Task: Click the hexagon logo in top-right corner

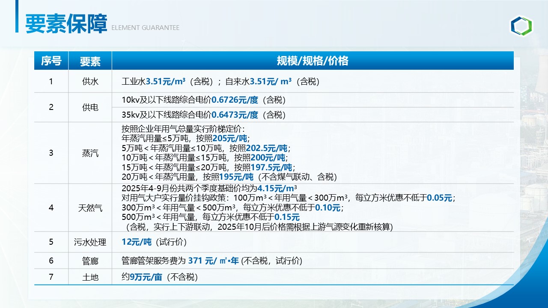Action: [x=521, y=26]
